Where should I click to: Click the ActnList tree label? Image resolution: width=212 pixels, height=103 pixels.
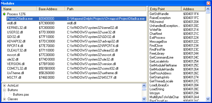(x=13, y=85)
